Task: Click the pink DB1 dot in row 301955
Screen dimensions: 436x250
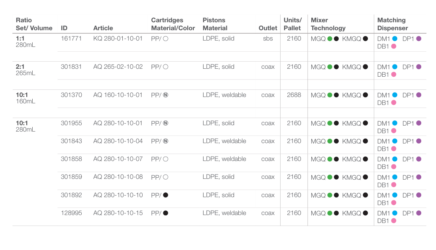Action: pyautogui.click(x=394, y=131)
